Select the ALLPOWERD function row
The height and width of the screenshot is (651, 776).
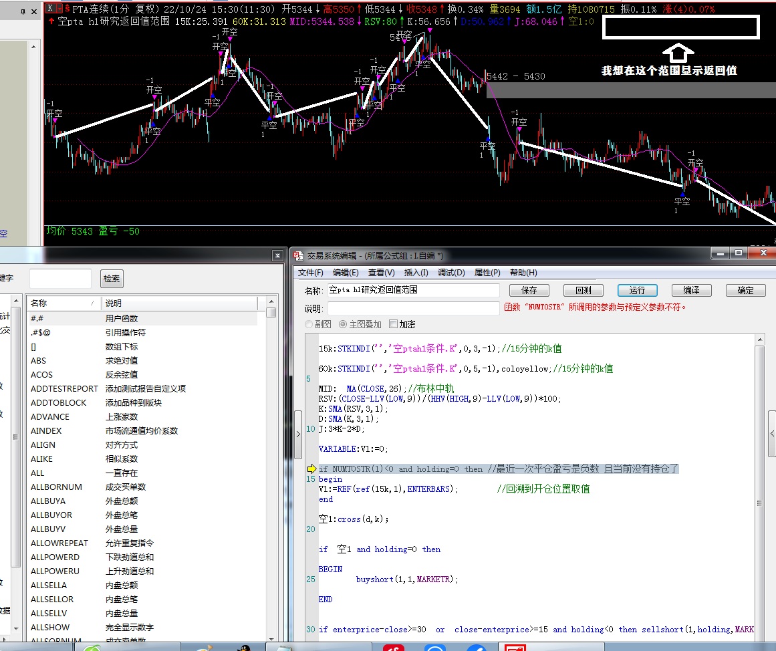point(142,557)
